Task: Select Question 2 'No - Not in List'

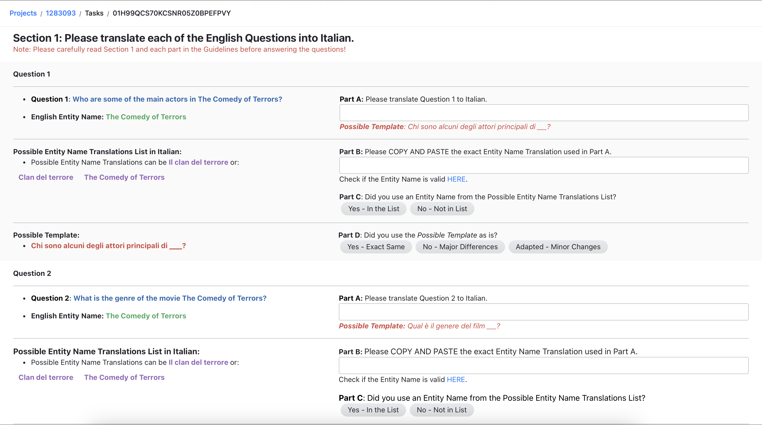Action: [442, 410]
